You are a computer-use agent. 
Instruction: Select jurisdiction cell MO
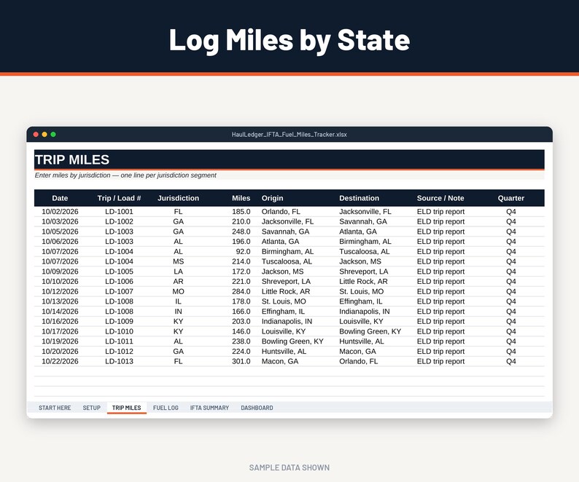[179, 291]
